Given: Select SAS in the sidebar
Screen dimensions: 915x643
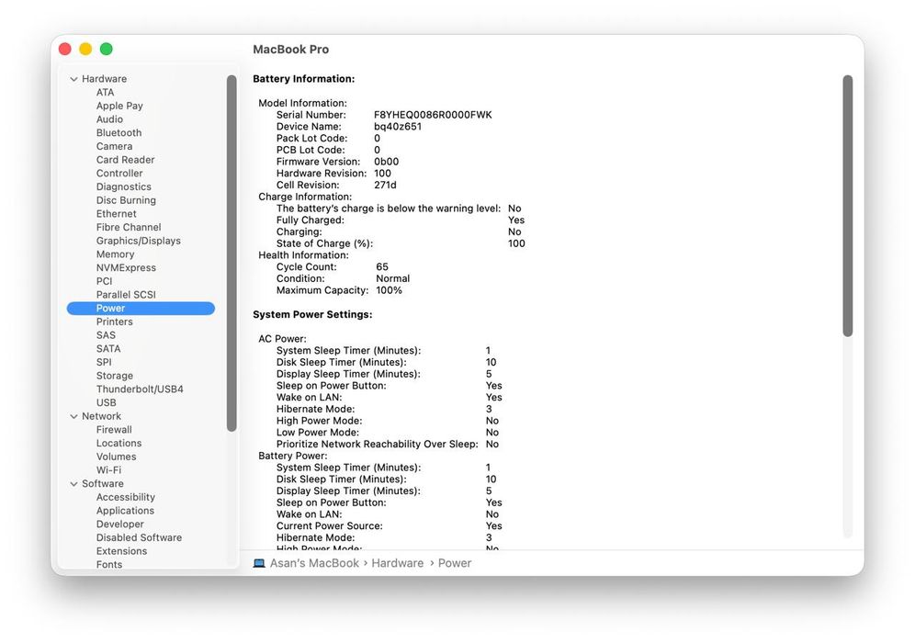Looking at the screenshot, I should point(106,335).
